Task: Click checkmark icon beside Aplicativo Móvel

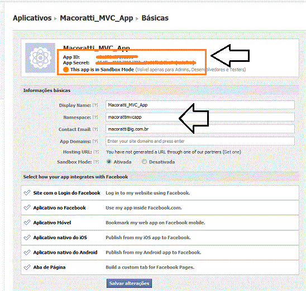Action: 27,222
